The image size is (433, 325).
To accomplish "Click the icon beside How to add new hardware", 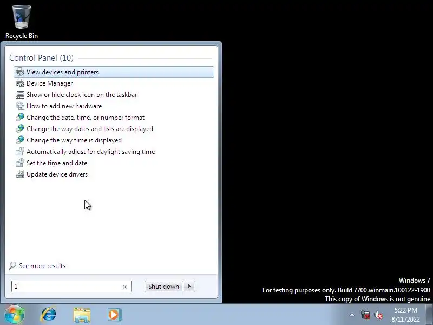I will click(x=20, y=106).
